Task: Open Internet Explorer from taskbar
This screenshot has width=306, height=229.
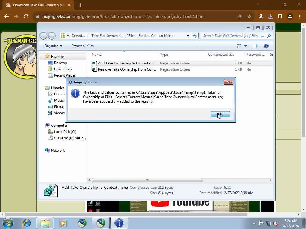Action: [x=27, y=223]
